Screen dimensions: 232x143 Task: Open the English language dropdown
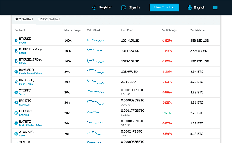[199, 8]
